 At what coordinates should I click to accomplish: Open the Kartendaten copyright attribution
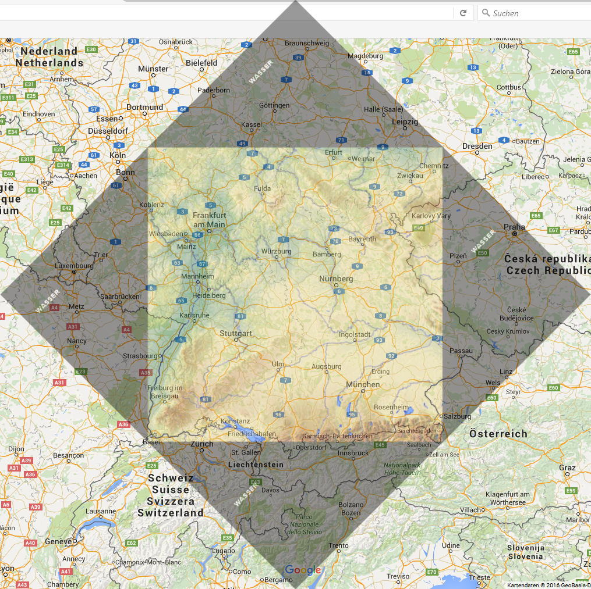(548, 585)
